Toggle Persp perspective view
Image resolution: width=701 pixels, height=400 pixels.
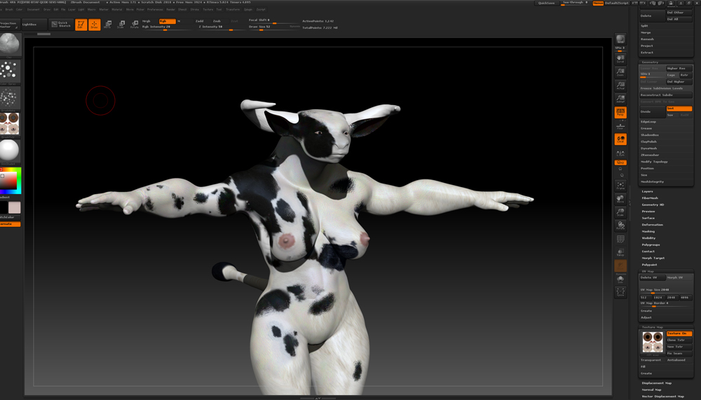[x=620, y=113]
